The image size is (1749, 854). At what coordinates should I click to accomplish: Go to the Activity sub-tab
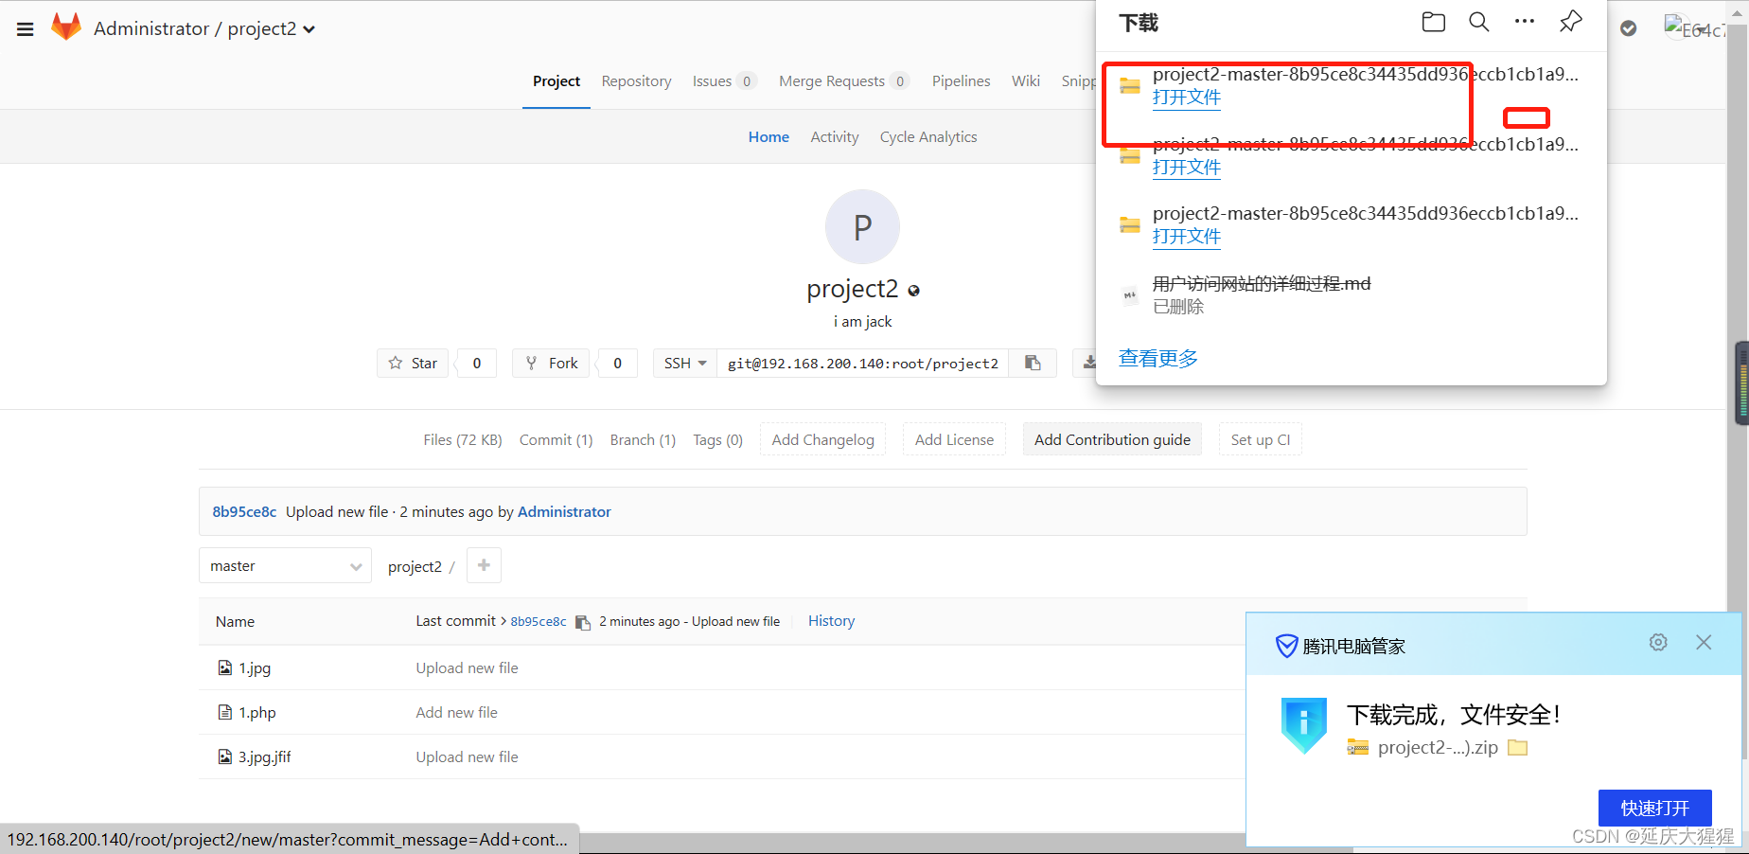click(835, 137)
